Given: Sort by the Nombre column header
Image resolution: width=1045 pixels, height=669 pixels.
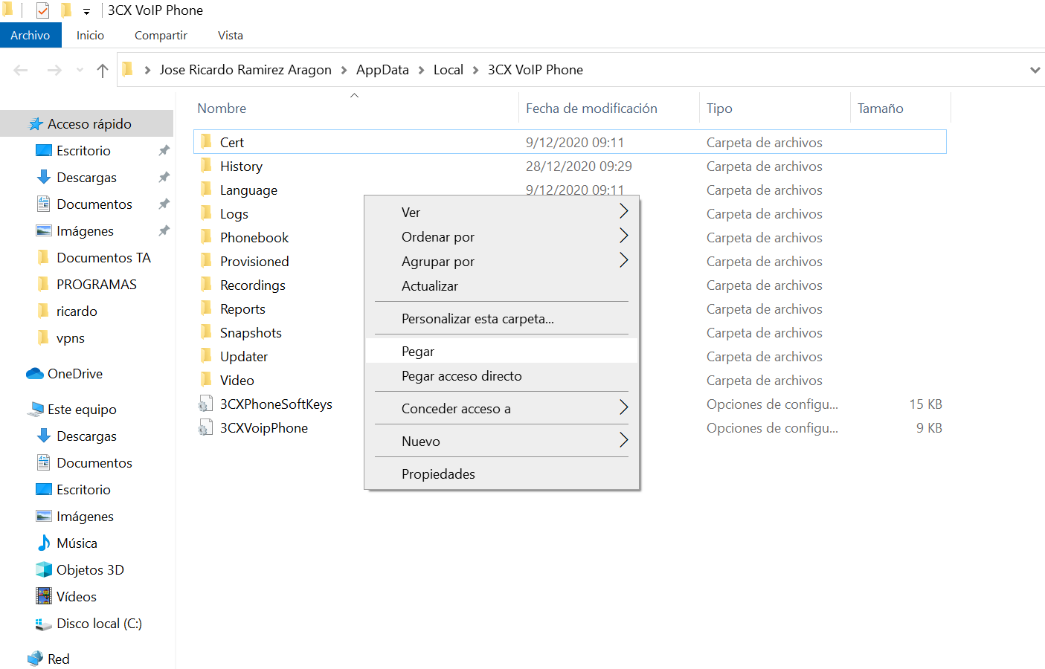Looking at the screenshot, I should tap(222, 109).
